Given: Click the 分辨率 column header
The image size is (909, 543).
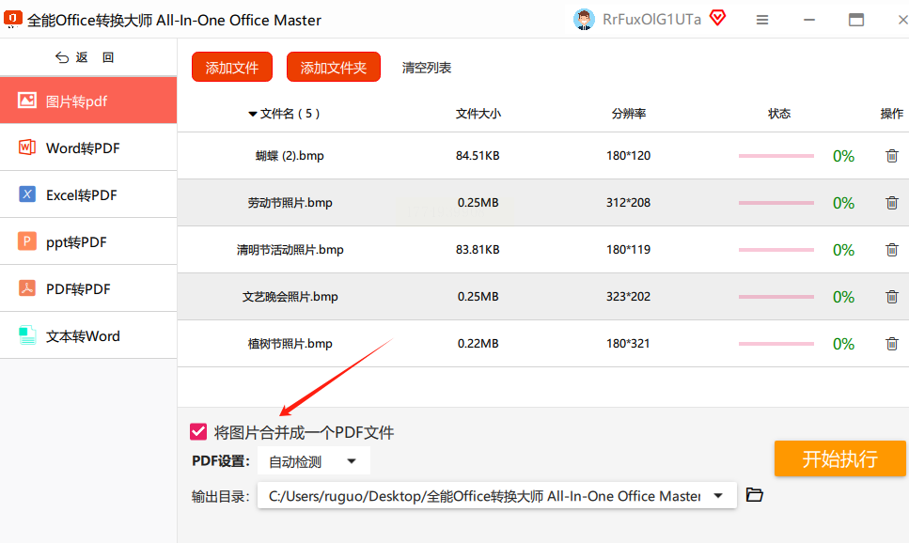Looking at the screenshot, I should pyautogui.click(x=629, y=114).
